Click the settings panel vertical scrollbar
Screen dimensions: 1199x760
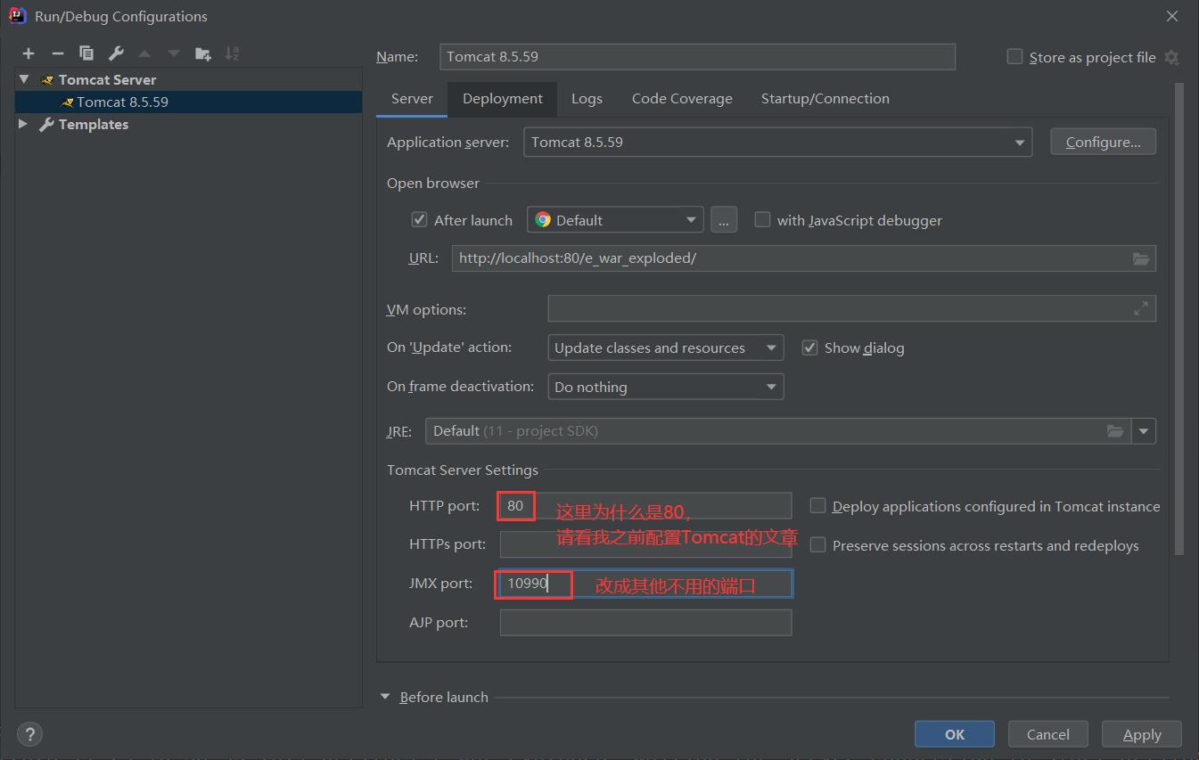pos(1179,319)
